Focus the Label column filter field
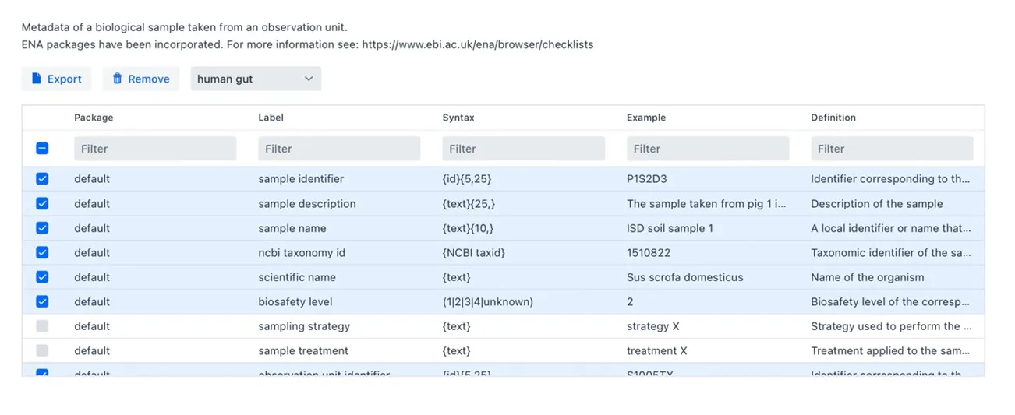The width and height of the screenshot is (1015, 415). click(x=339, y=149)
